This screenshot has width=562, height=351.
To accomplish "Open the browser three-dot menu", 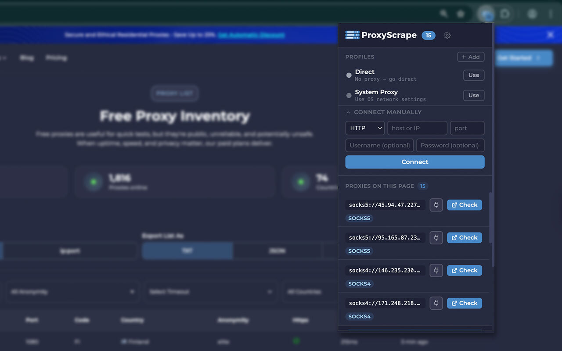I will click(551, 14).
